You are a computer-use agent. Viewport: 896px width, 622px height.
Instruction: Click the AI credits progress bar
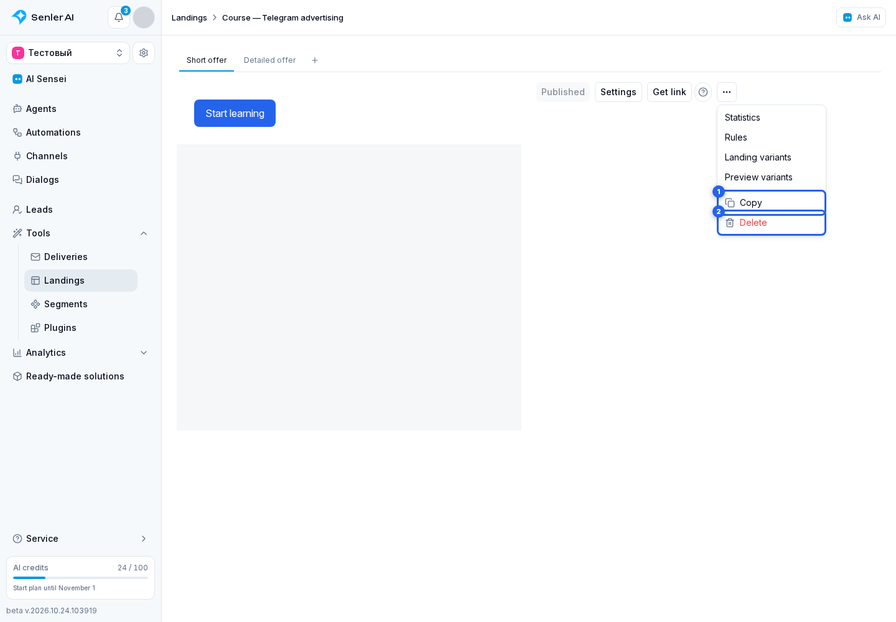tap(81, 578)
